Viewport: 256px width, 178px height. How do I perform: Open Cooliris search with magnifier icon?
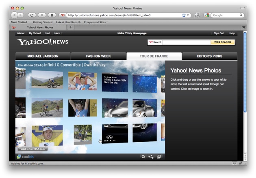pos(143,157)
